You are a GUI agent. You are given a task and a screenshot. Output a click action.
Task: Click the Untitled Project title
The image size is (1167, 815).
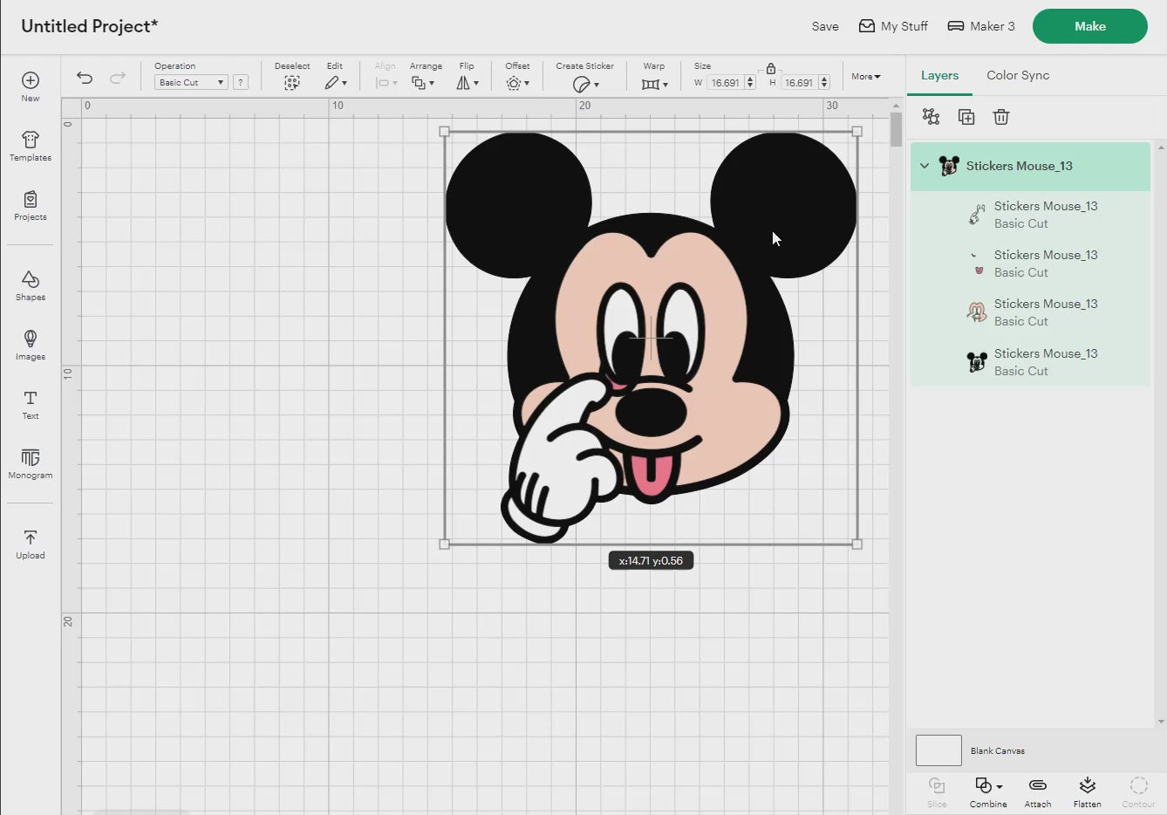(90, 26)
